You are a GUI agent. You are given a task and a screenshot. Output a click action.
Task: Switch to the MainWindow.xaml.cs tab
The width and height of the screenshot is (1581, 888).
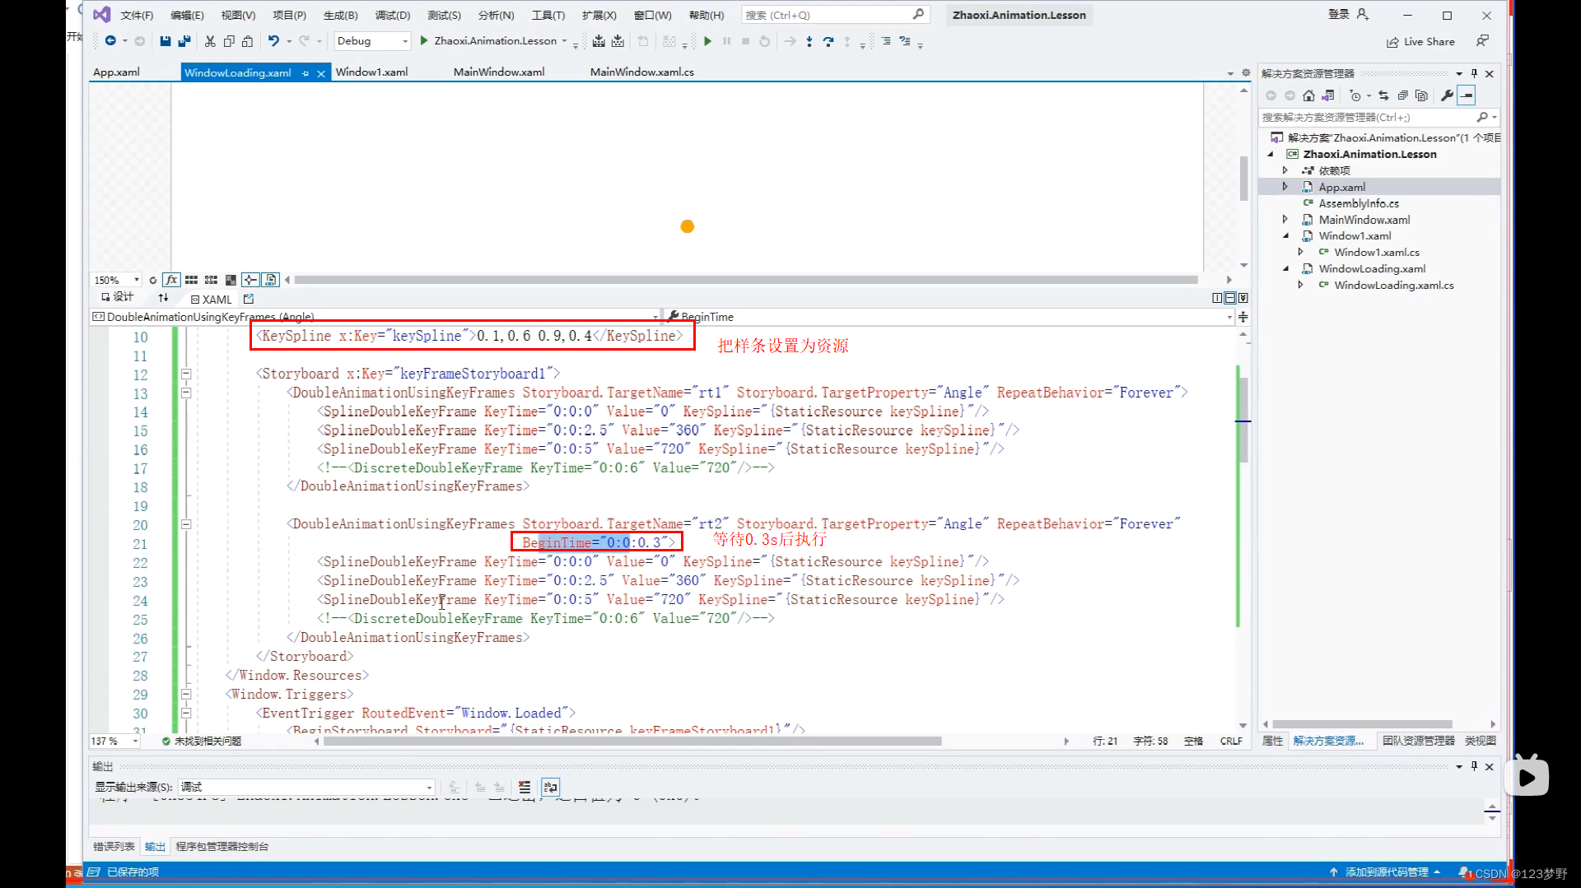642,72
